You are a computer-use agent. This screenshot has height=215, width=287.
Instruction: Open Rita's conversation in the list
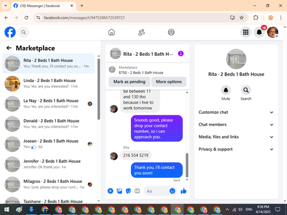click(x=48, y=63)
